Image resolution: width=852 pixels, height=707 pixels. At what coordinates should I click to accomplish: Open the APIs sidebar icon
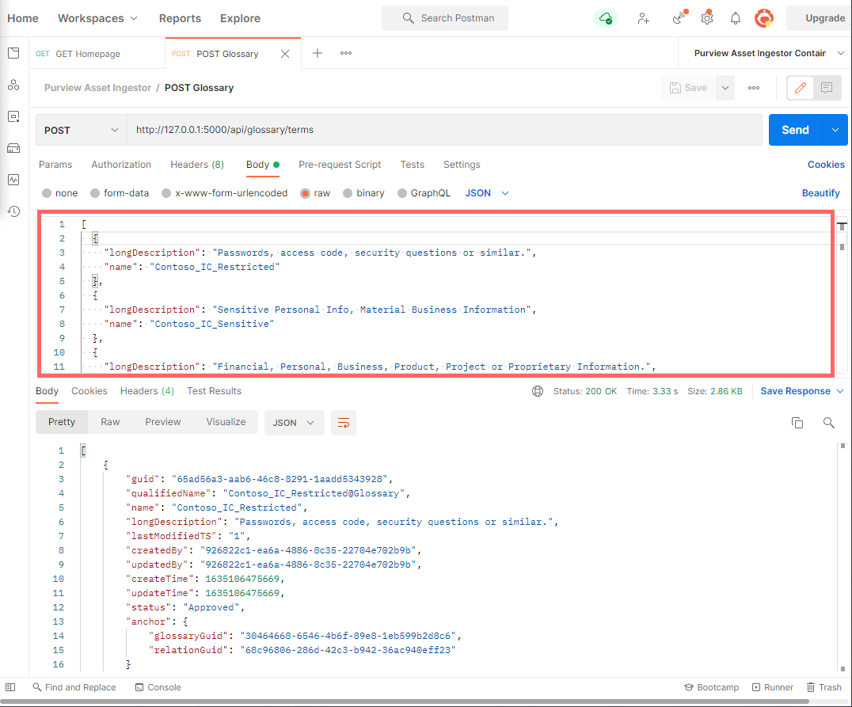[x=13, y=85]
